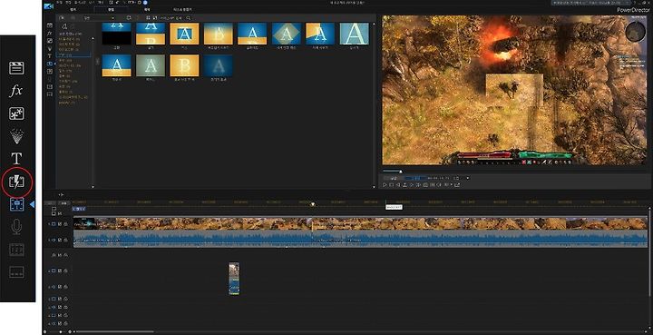Zoom in the timeline with the plus icon
Image resolution: width=653 pixels, height=335 pixels.
pos(70,332)
